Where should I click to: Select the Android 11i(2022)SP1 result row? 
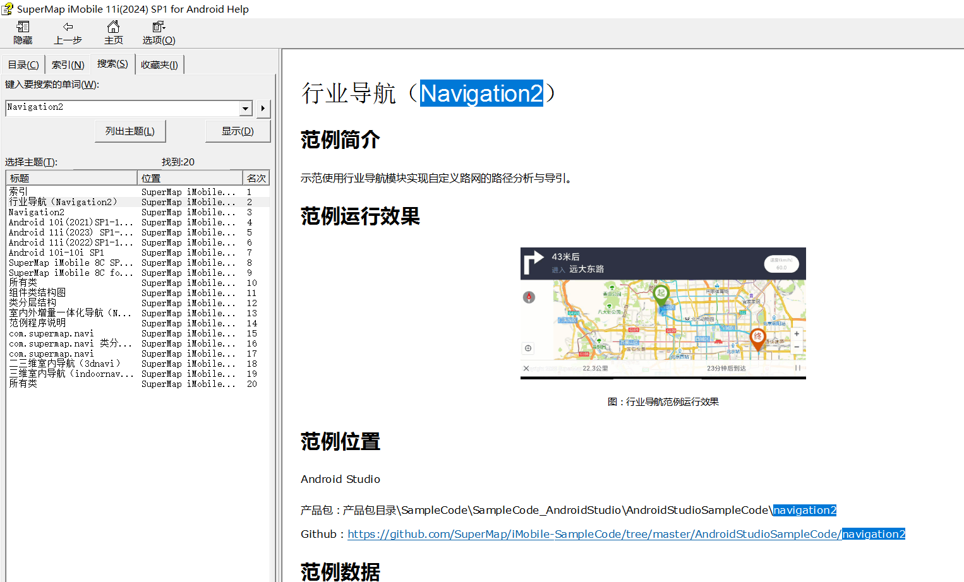point(138,242)
